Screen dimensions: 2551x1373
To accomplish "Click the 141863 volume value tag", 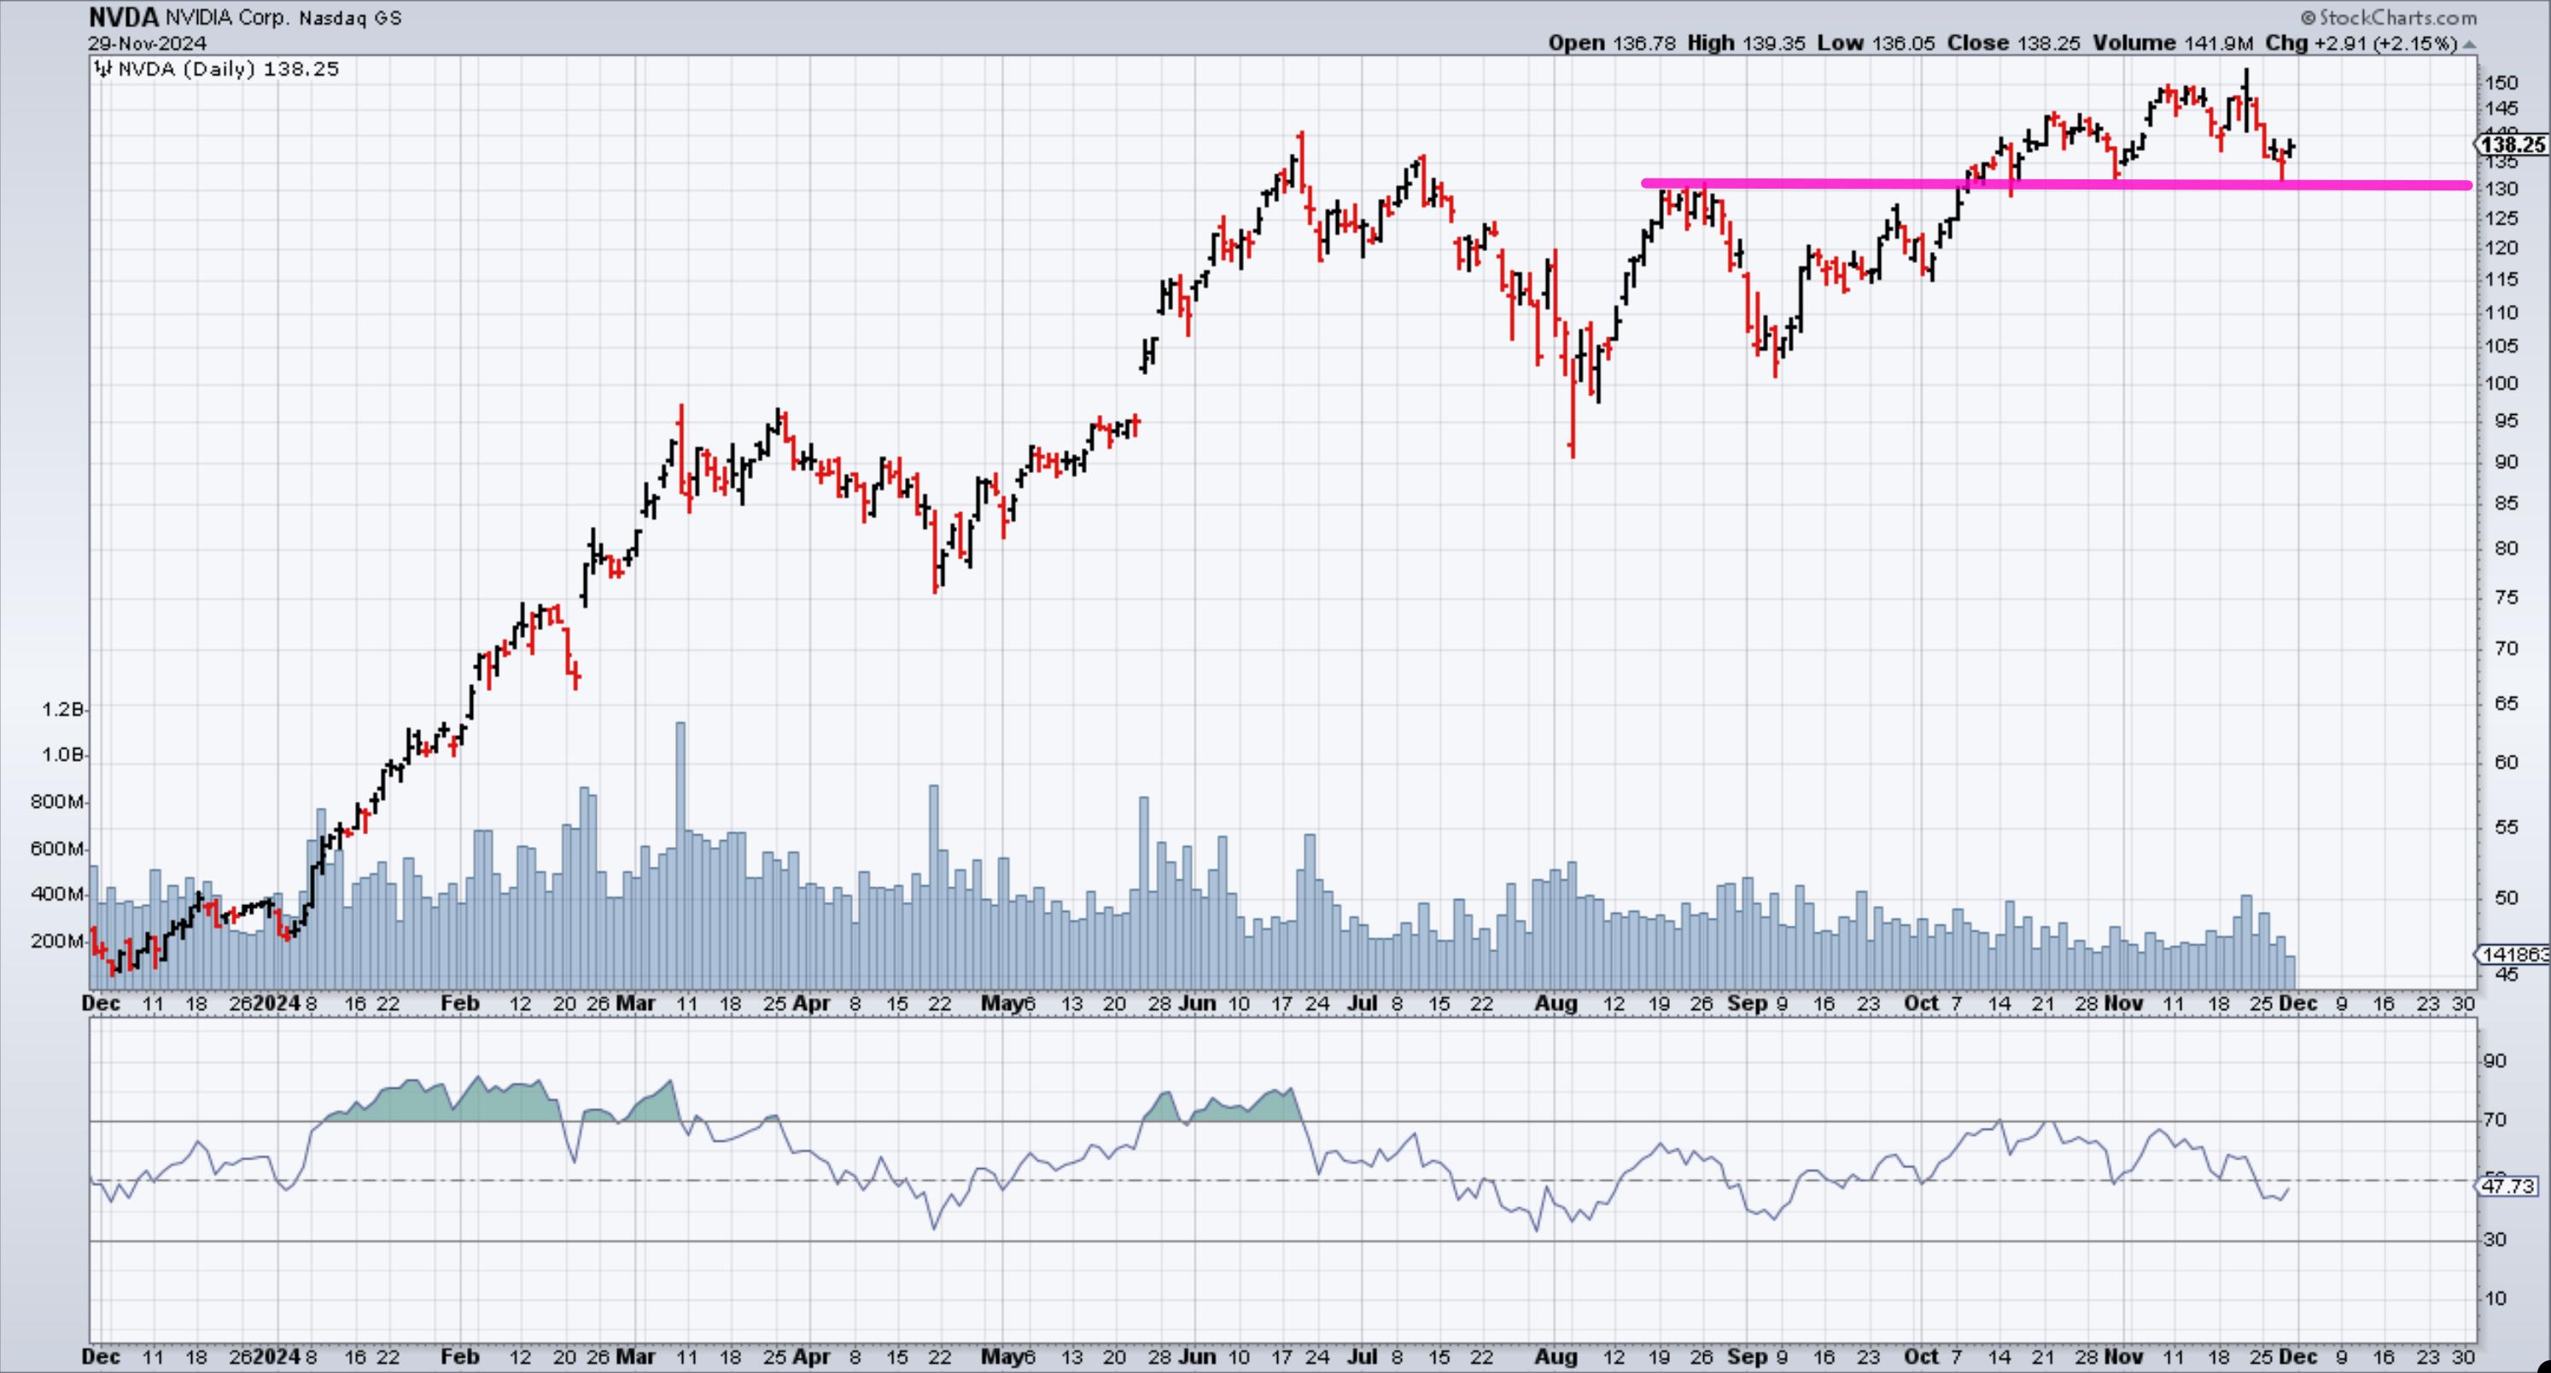I will coord(2513,955).
